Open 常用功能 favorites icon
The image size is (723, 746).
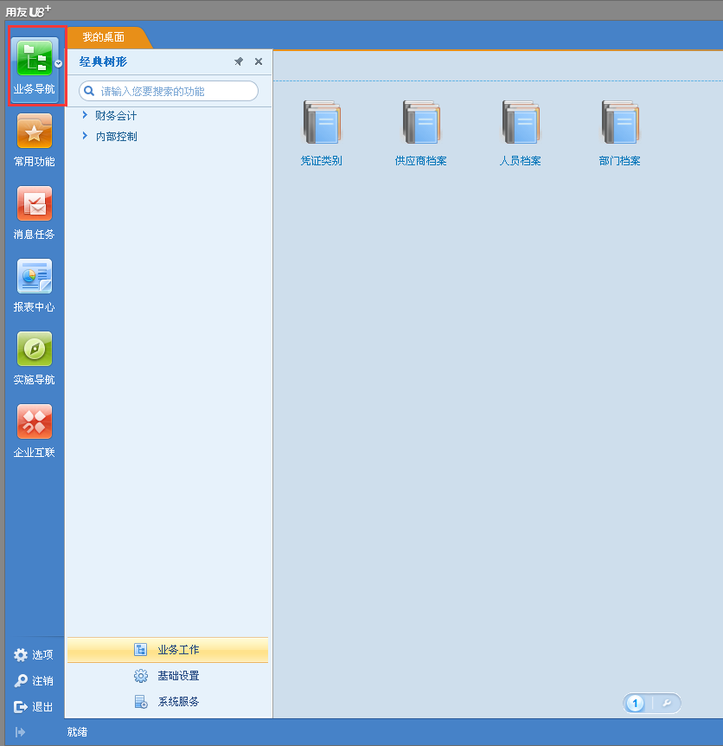click(34, 132)
